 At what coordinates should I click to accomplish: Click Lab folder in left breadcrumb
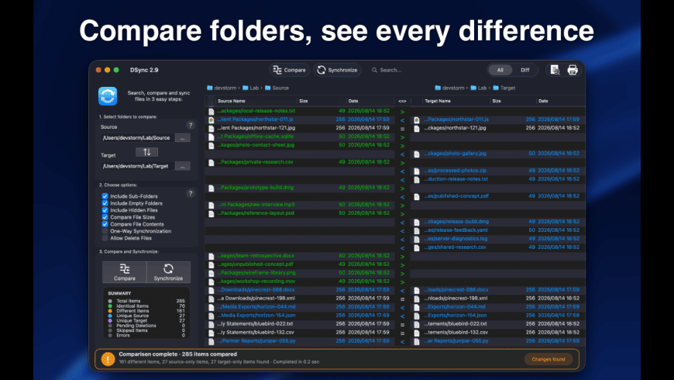click(250, 88)
